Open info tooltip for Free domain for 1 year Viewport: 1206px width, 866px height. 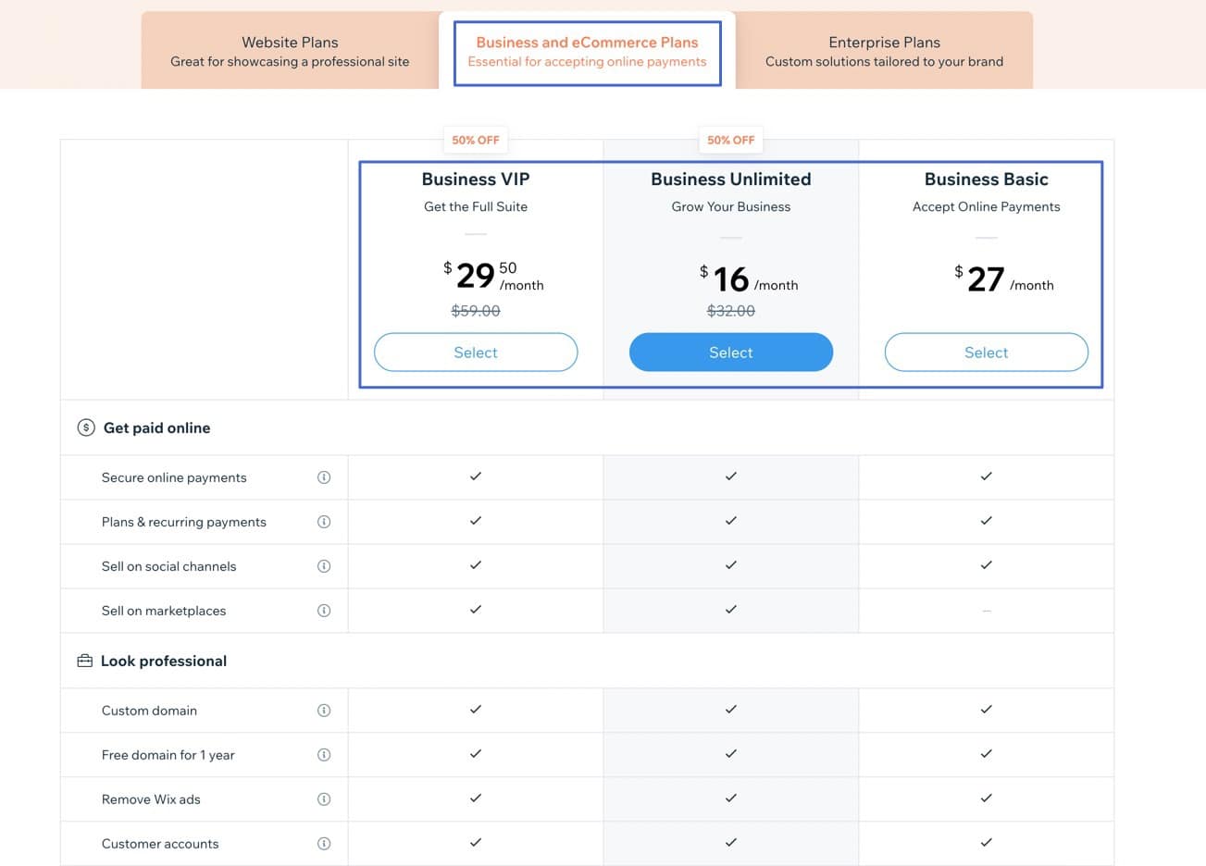(x=324, y=754)
